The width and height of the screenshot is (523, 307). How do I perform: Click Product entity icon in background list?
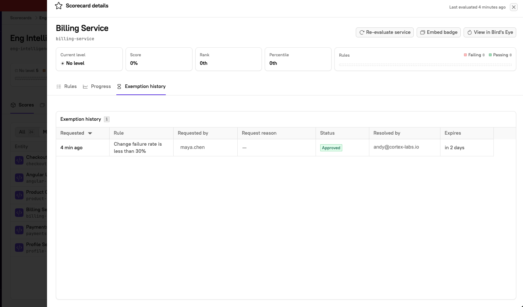[x=19, y=195]
